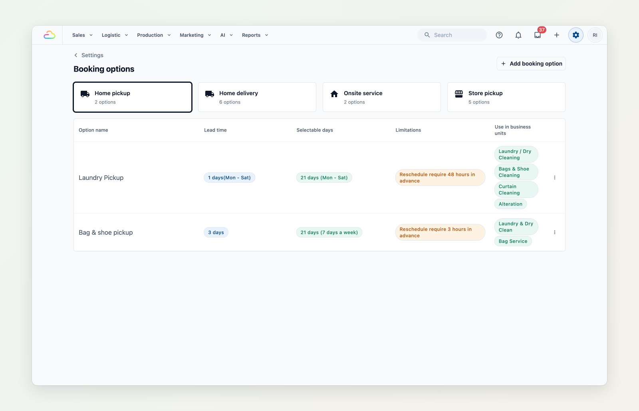Image resolution: width=639 pixels, height=411 pixels.
Task: Open the inbox icon with 37 badge
Action: [538, 35]
